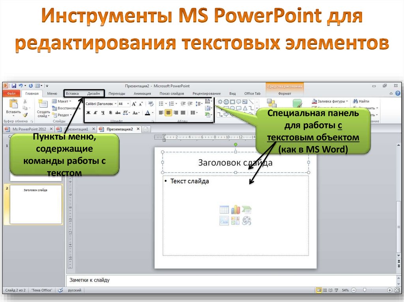The image size is (404, 302).
Task: Open the Макет layout dropdown
Action: click(62, 101)
